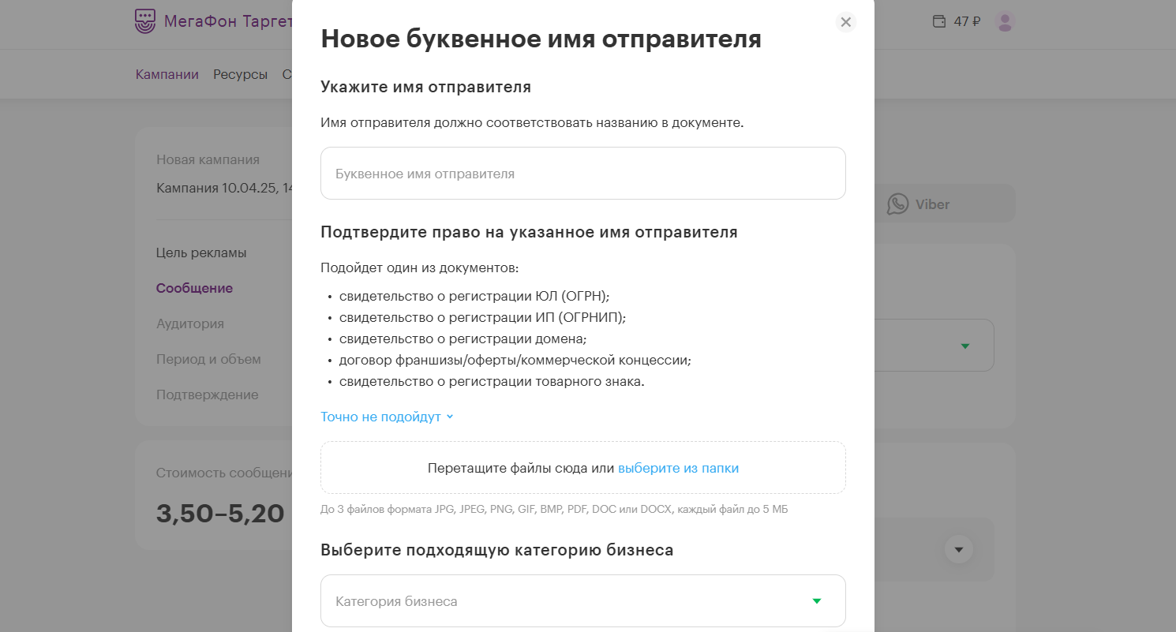Open the user profile avatar
Viewport: 1176px width, 632px height.
pos(1005,22)
